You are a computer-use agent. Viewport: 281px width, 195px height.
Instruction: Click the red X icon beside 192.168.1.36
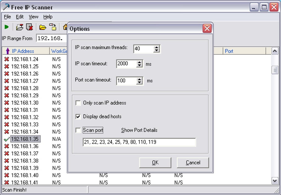[7, 146]
